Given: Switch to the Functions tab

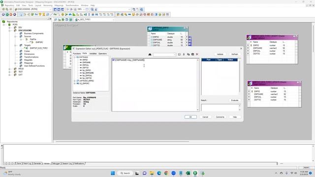Looking at the screenshot, I should pos(77,54).
